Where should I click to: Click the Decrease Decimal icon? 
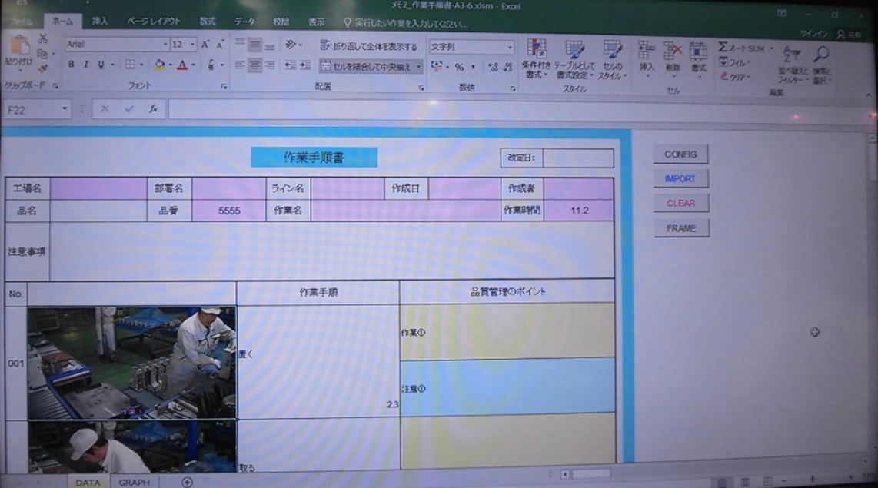point(508,67)
